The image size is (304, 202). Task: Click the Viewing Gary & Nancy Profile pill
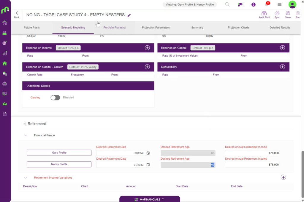[190, 4]
